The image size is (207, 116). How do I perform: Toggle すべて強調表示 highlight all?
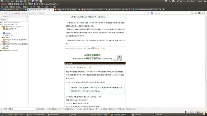66,109
